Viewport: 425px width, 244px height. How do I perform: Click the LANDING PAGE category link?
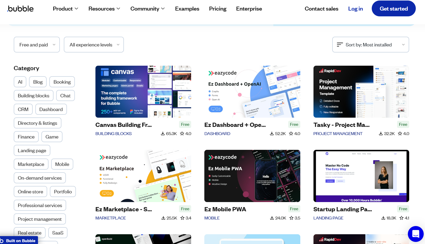pyautogui.click(x=328, y=218)
